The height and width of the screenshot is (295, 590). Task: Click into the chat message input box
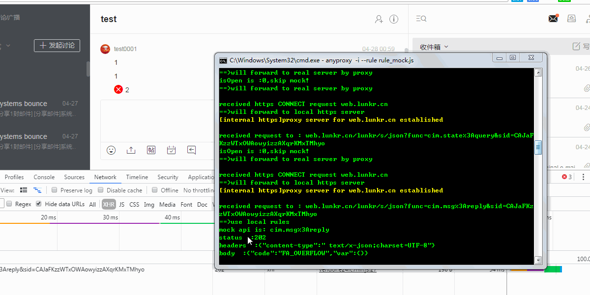click(x=157, y=121)
